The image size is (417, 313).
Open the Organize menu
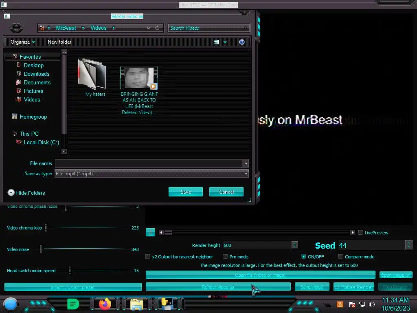23,42
